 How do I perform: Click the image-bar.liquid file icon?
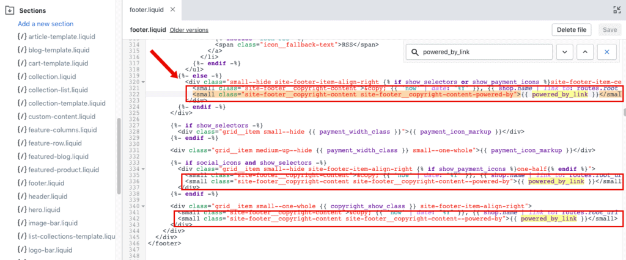pos(22,223)
